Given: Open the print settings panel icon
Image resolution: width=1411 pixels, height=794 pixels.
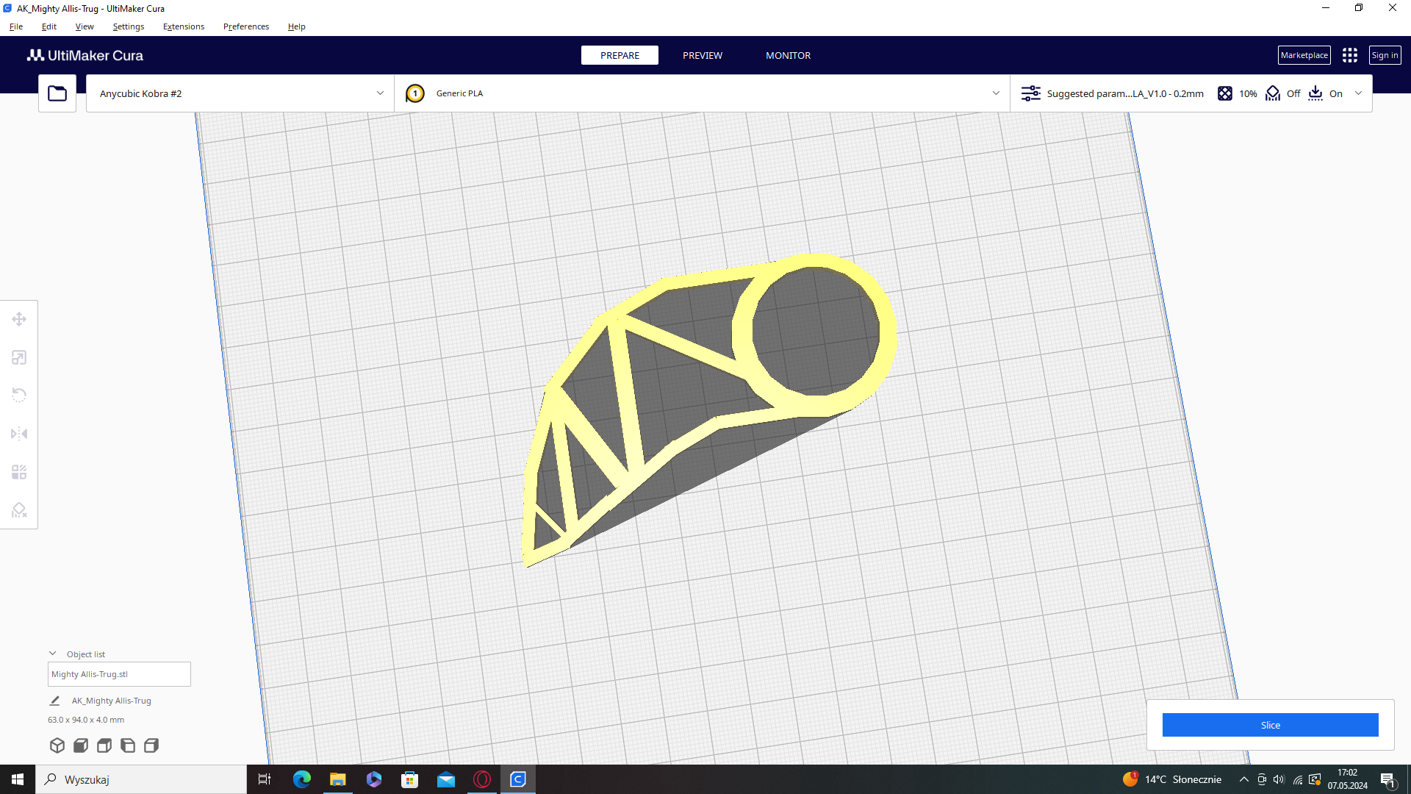Looking at the screenshot, I should [1030, 93].
